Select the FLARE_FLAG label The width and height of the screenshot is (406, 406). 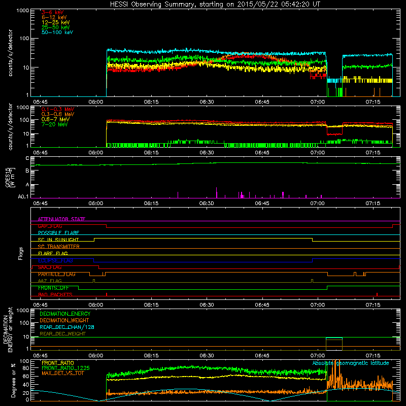53,253
